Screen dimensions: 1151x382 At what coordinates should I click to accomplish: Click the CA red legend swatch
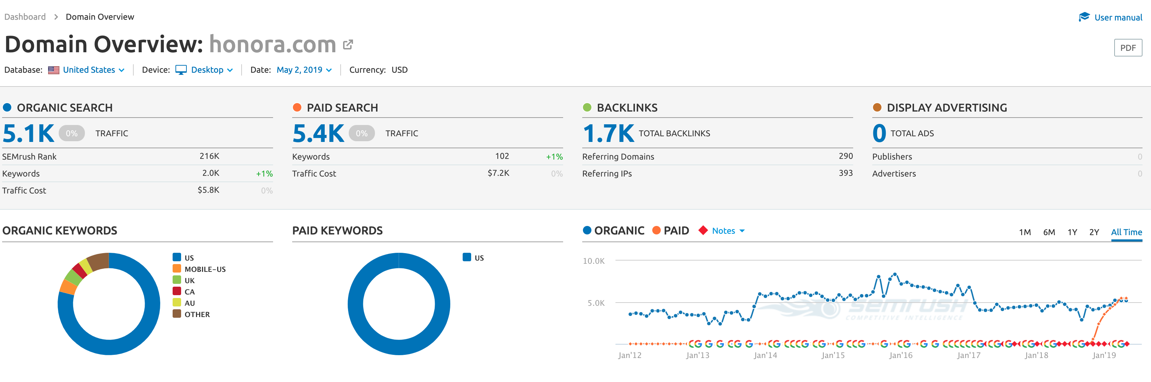coord(177,291)
